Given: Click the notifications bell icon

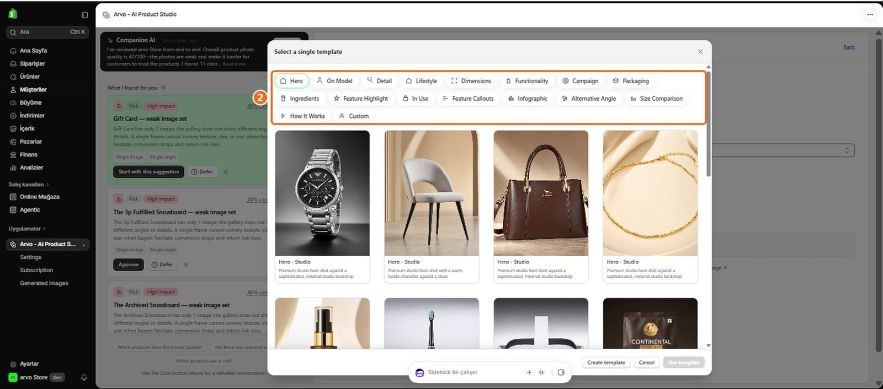Looking at the screenshot, I should click(x=84, y=377).
